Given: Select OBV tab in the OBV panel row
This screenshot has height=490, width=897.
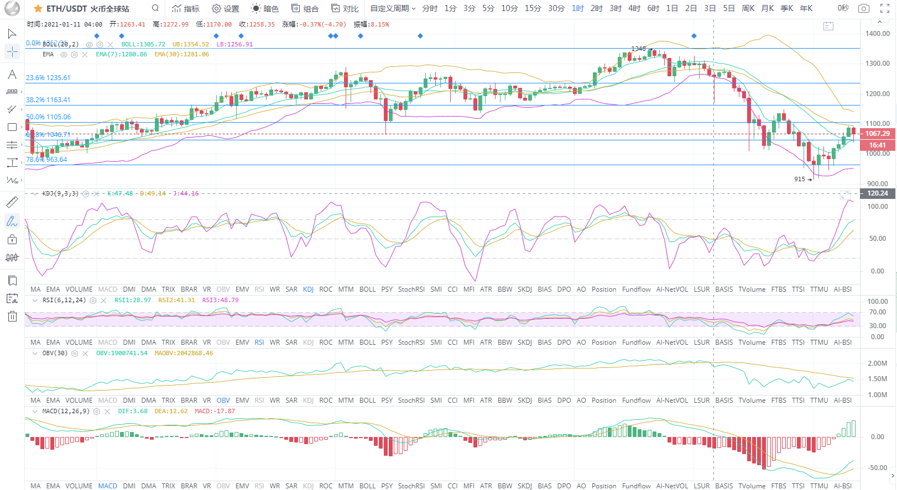Looking at the screenshot, I should 223,401.
